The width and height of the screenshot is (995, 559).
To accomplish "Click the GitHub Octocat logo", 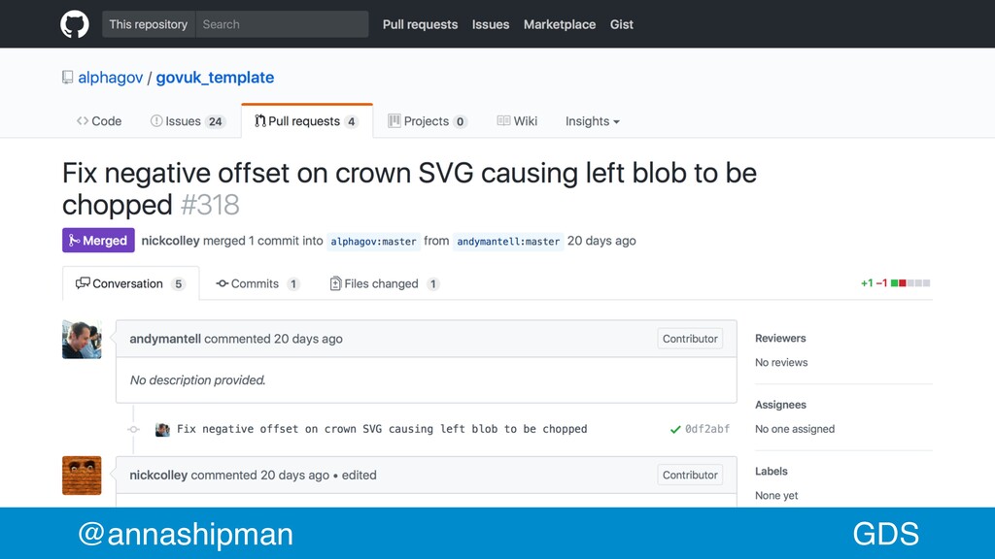I will (x=74, y=24).
